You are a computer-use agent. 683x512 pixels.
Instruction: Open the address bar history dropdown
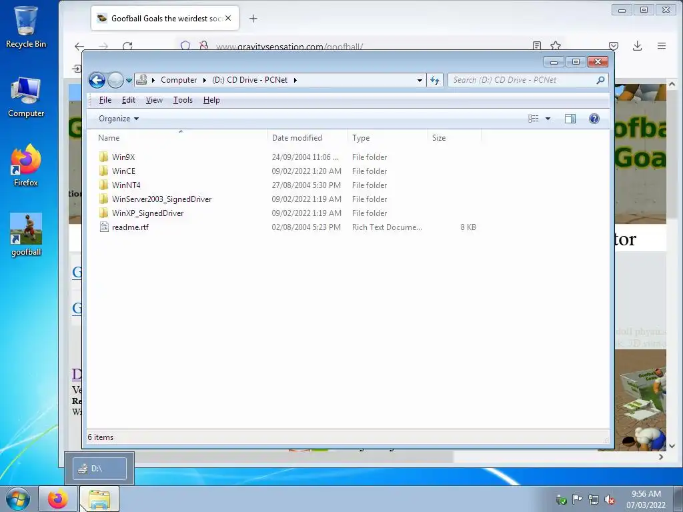coord(420,80)
